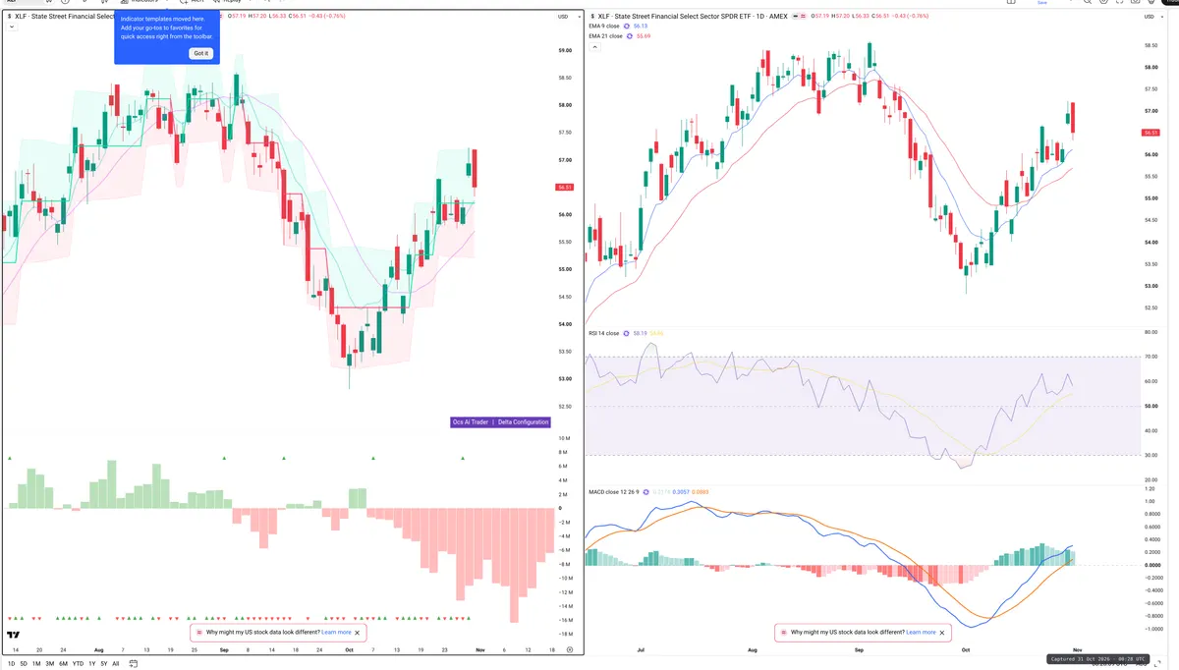Image resolution: width=1179 pixels, height=670 pixels.
Task: Select the 3M time range
Action: click(50, 664)
